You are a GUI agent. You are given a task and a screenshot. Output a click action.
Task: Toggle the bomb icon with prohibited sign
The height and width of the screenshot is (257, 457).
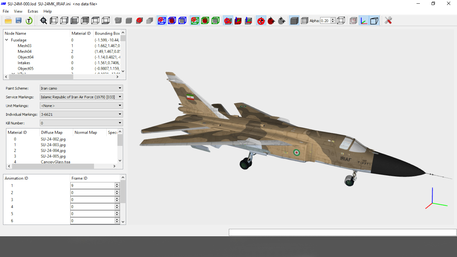tap(261, 20)
